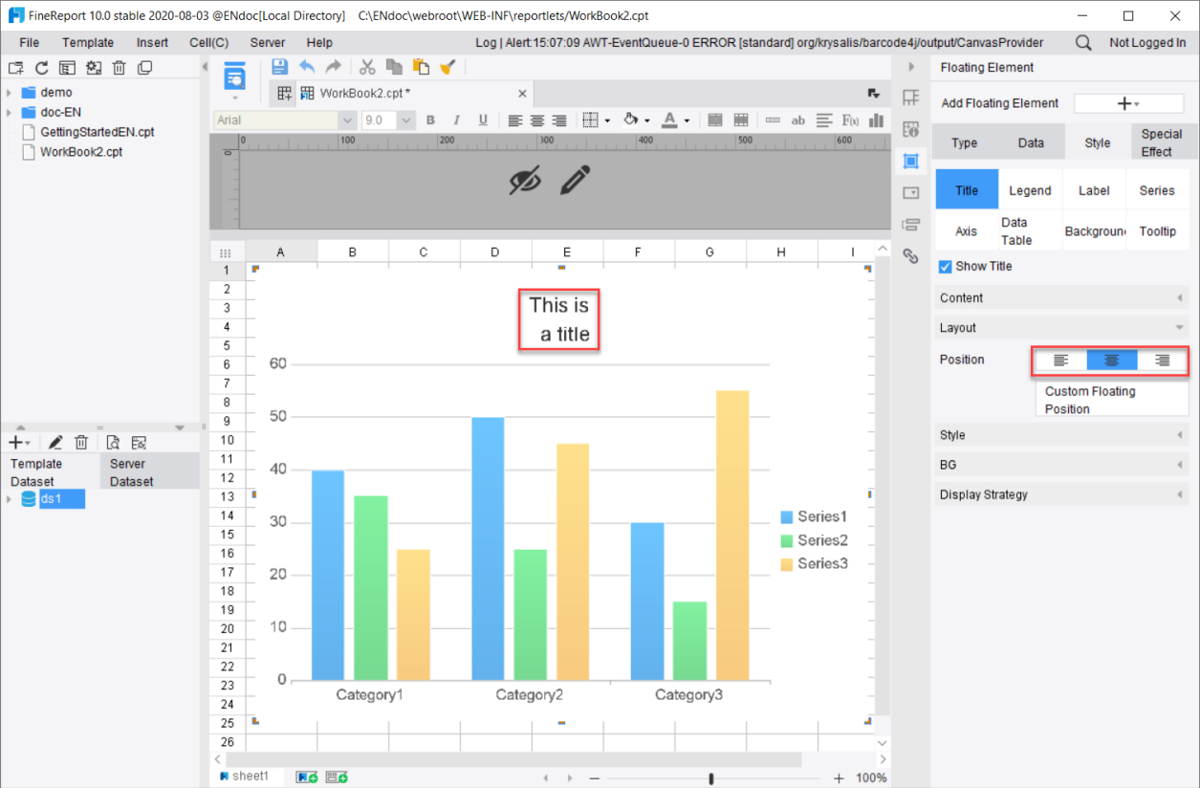Delete selected template with trash icon
The width and height of the screenshot is (1200, 788).
point(119,68)
